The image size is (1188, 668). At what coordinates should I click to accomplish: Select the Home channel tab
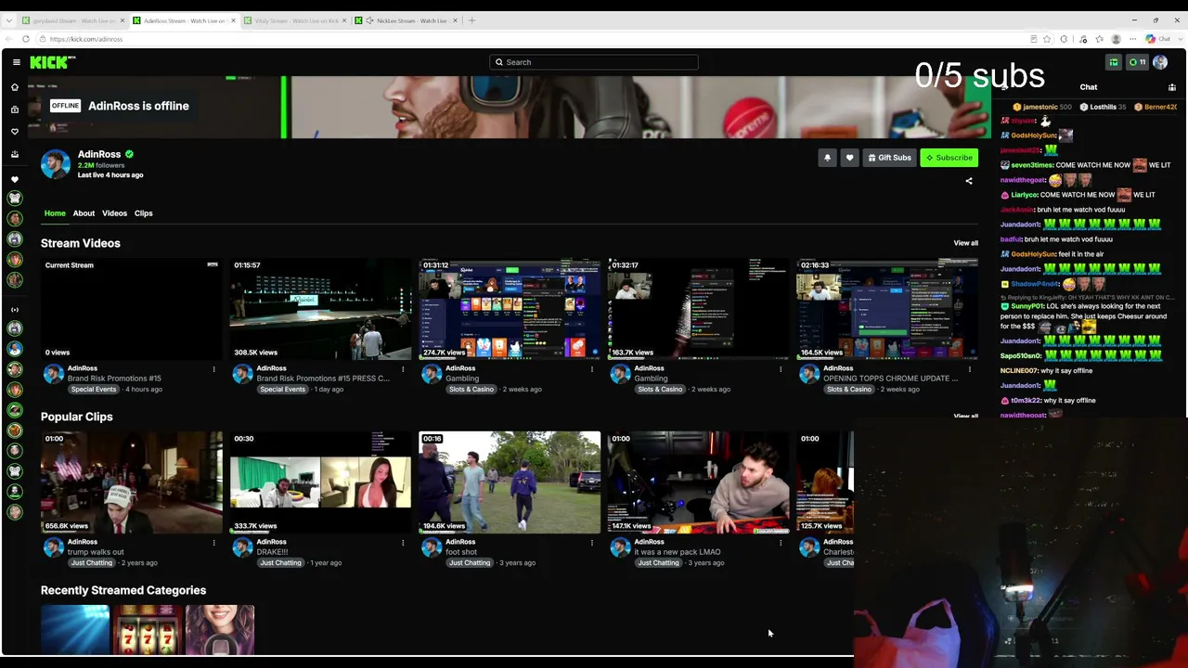click(55, 213)
